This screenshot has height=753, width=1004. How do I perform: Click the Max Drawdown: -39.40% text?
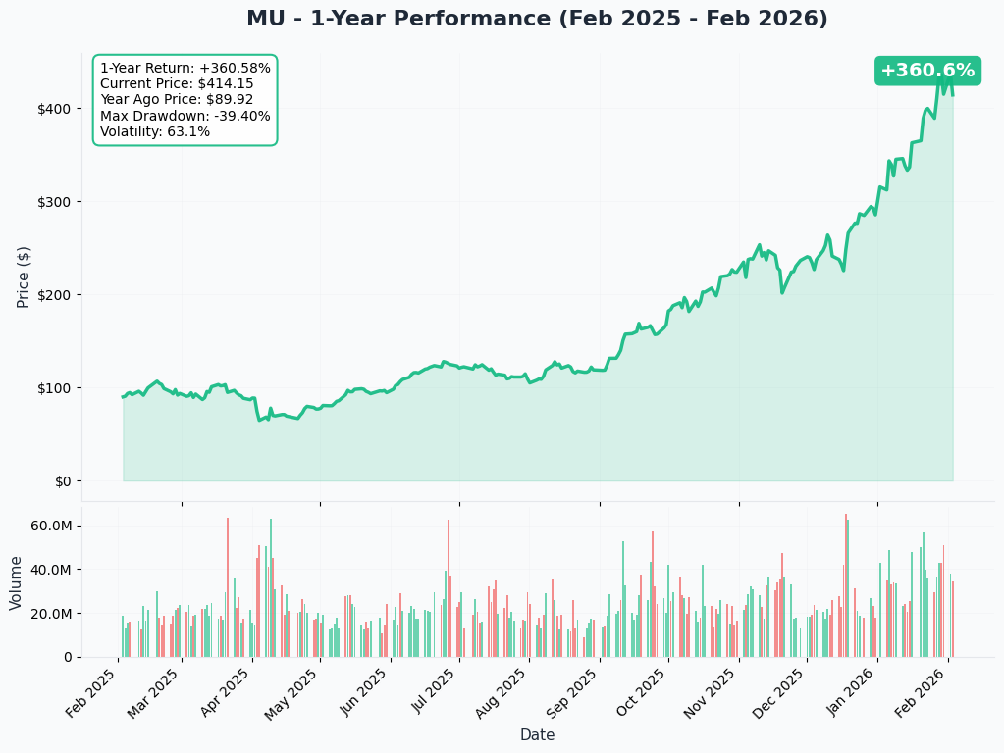pyautogui.click(x=185, y=116)
